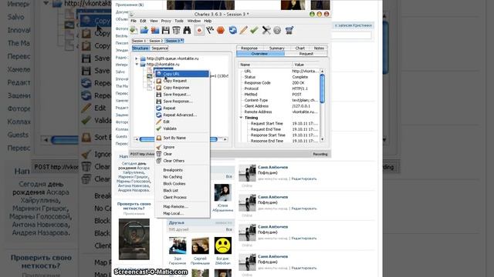Open the File menu
The image size is (494, 277).
click(134, 21)
